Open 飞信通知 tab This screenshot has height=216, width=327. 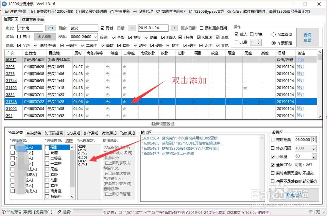(x=127, y=133)
